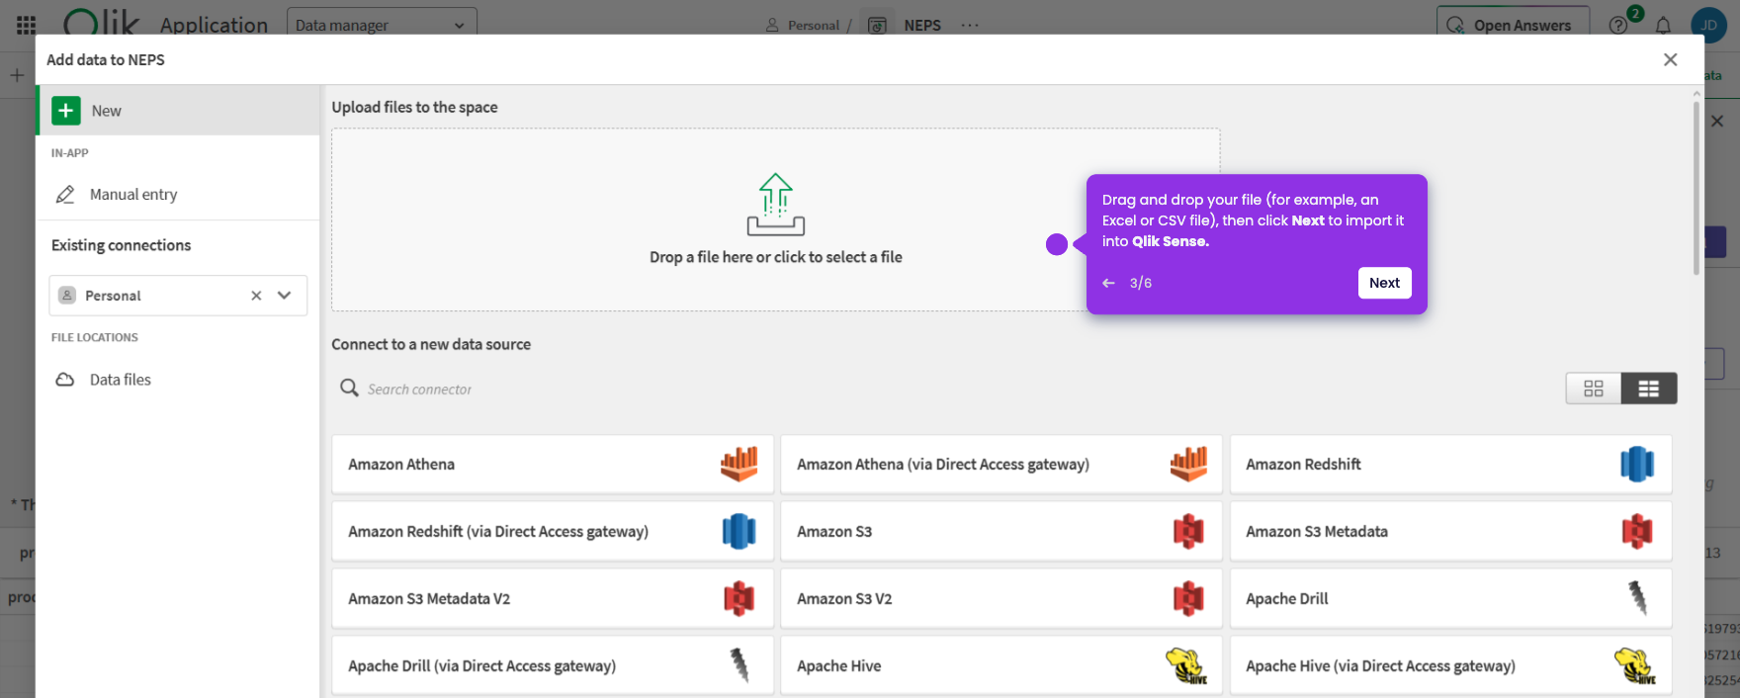Click the drop a file upload area

(x=776, y=219)
